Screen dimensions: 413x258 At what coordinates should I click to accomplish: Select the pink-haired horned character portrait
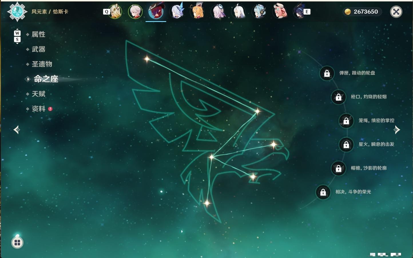click(280, 12)
